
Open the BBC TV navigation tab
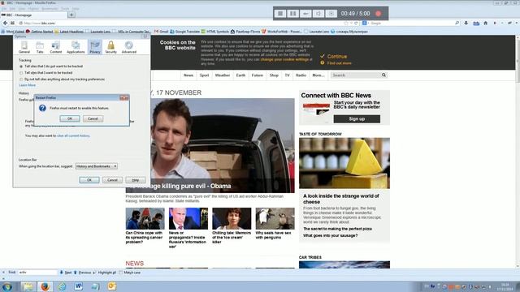[287, 75]
